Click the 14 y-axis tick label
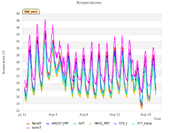This screenshot has width=178, height=133. tap(18, 104)
